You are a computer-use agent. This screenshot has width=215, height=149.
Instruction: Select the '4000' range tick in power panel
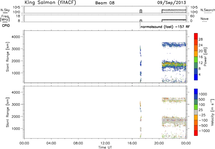[x=16, y=37]
